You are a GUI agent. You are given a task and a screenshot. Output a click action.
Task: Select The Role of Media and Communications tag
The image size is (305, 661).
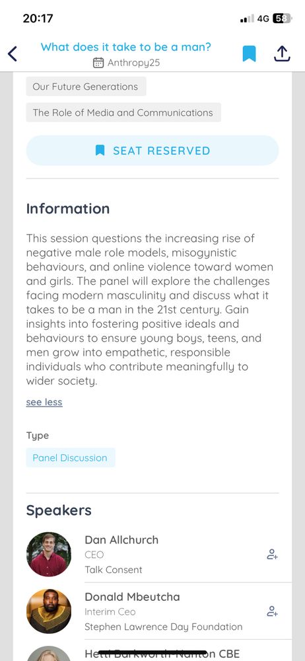pos(123,112)
